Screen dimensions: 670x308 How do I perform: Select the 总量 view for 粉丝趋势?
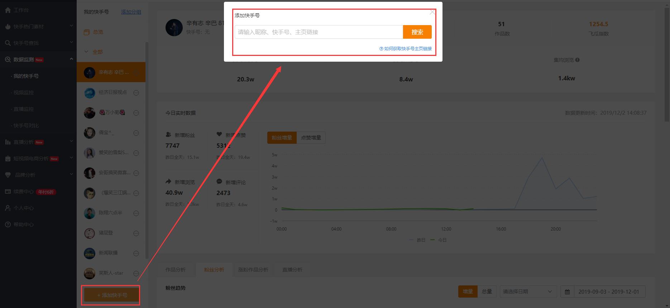pyautogui.click(x=487, y=292)
